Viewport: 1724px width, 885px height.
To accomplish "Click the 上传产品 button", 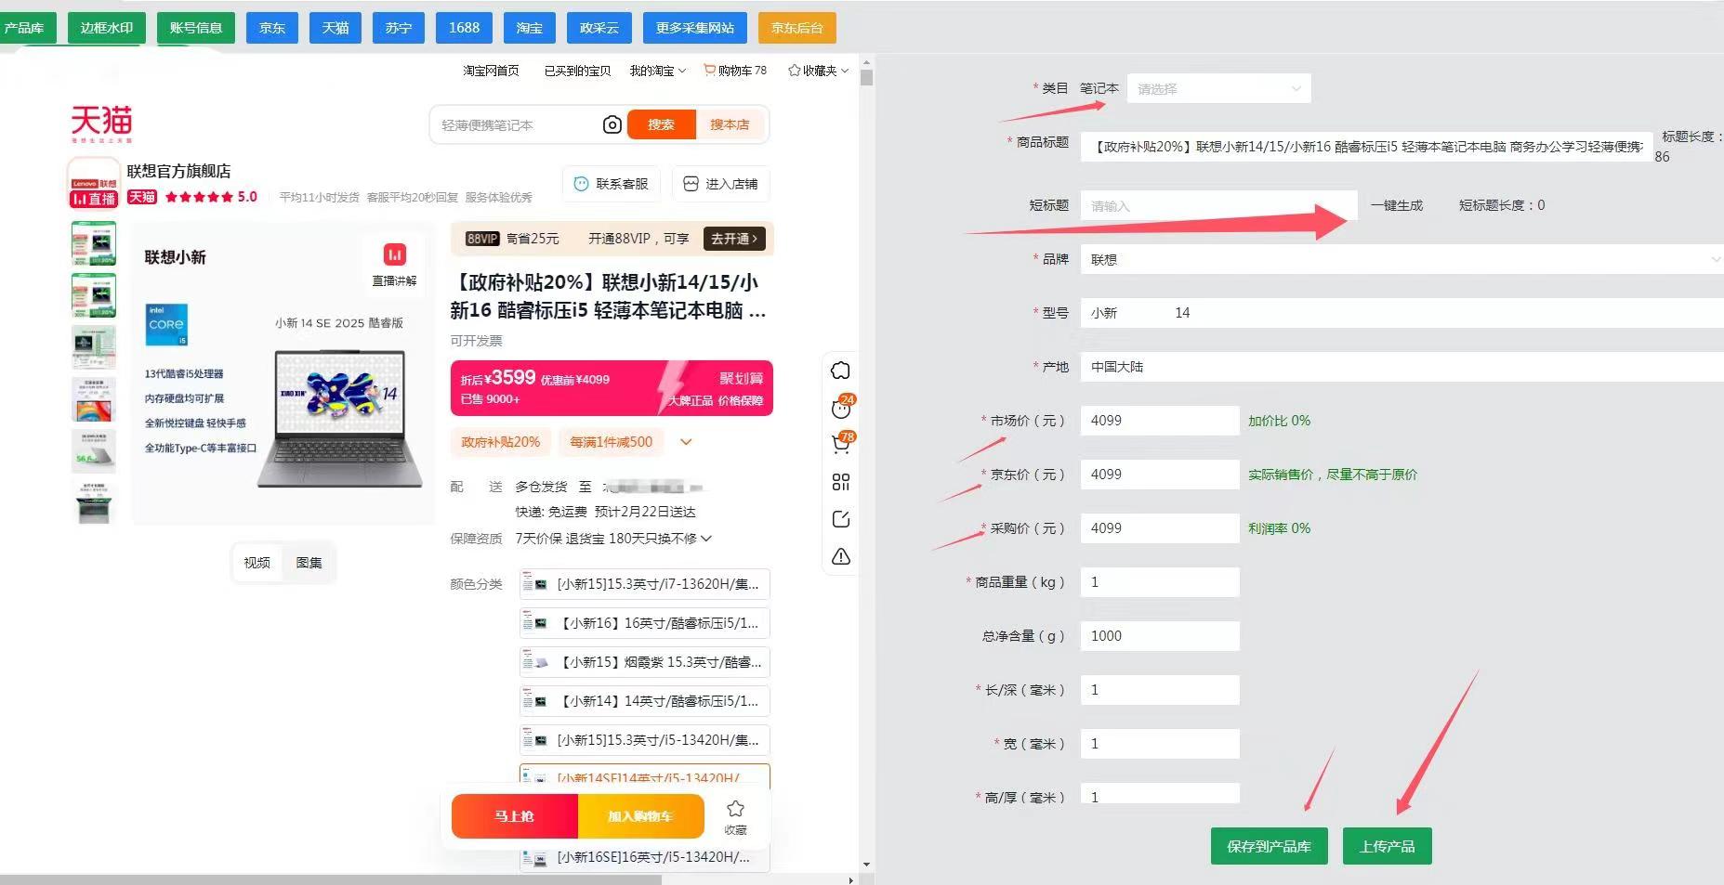I will click(x=1387, y=846).
